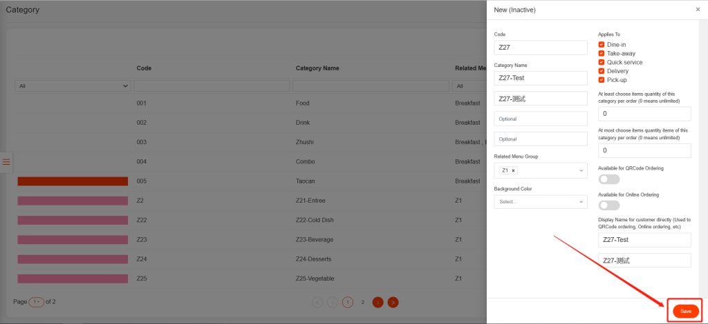This screenshot has height=324, width=708.
Task: Uncheck the Delivery checkbox
Action: pos(602,71)
